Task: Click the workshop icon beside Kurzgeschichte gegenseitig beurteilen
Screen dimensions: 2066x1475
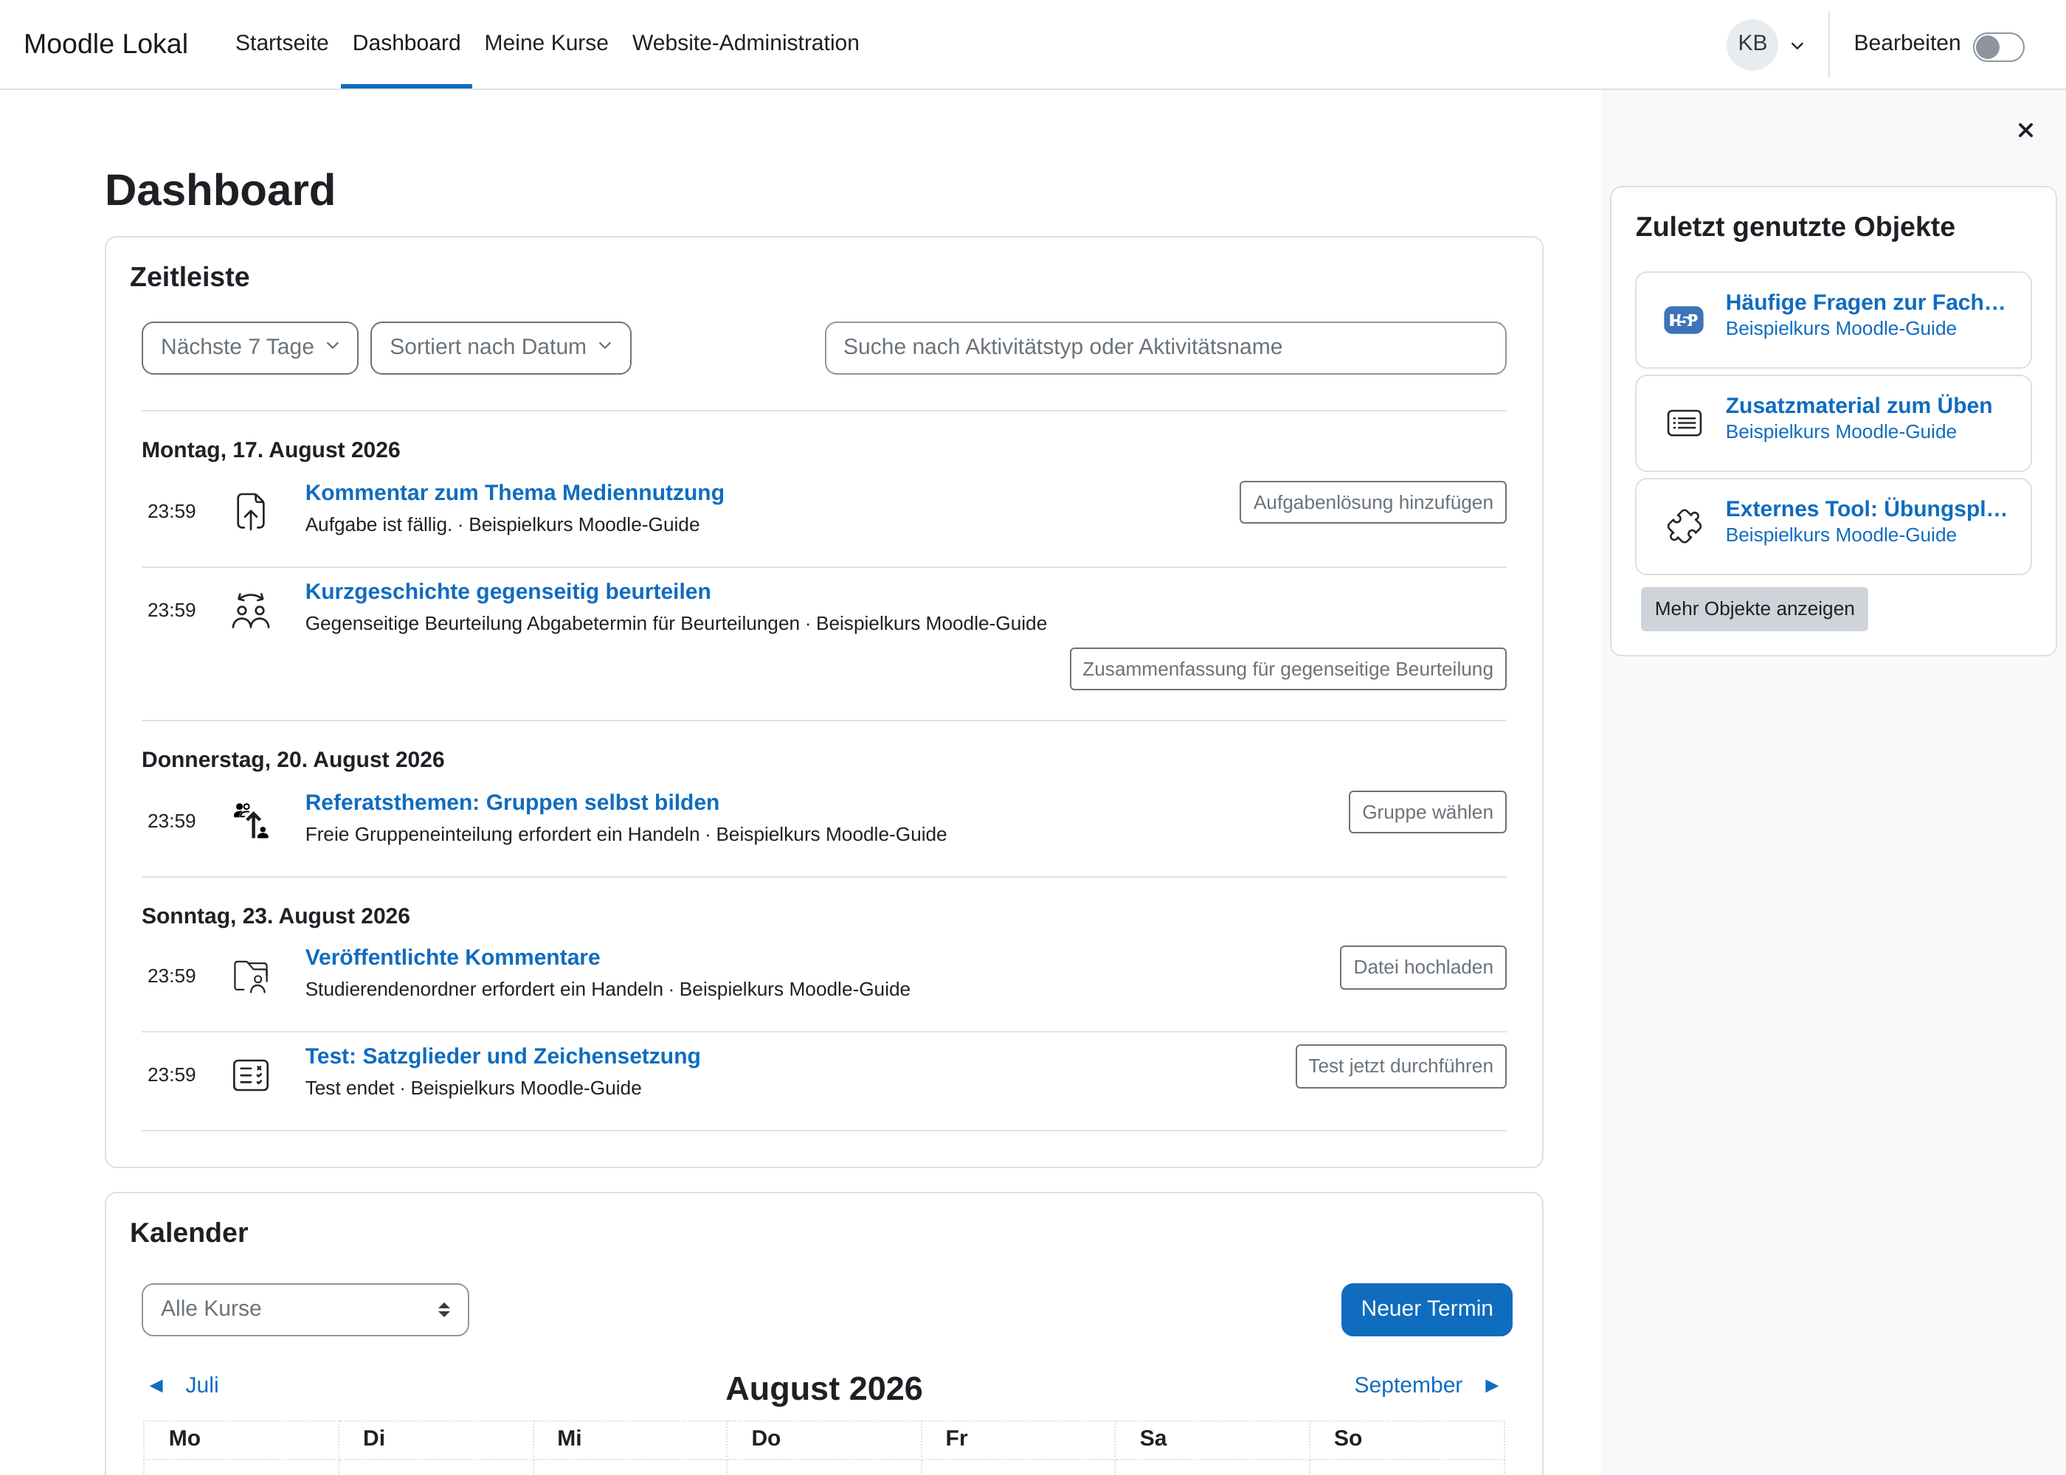Action: point(251,611)
